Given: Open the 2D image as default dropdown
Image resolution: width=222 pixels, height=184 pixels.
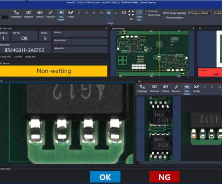Looking at the screenshot, I should click(199, 13).
